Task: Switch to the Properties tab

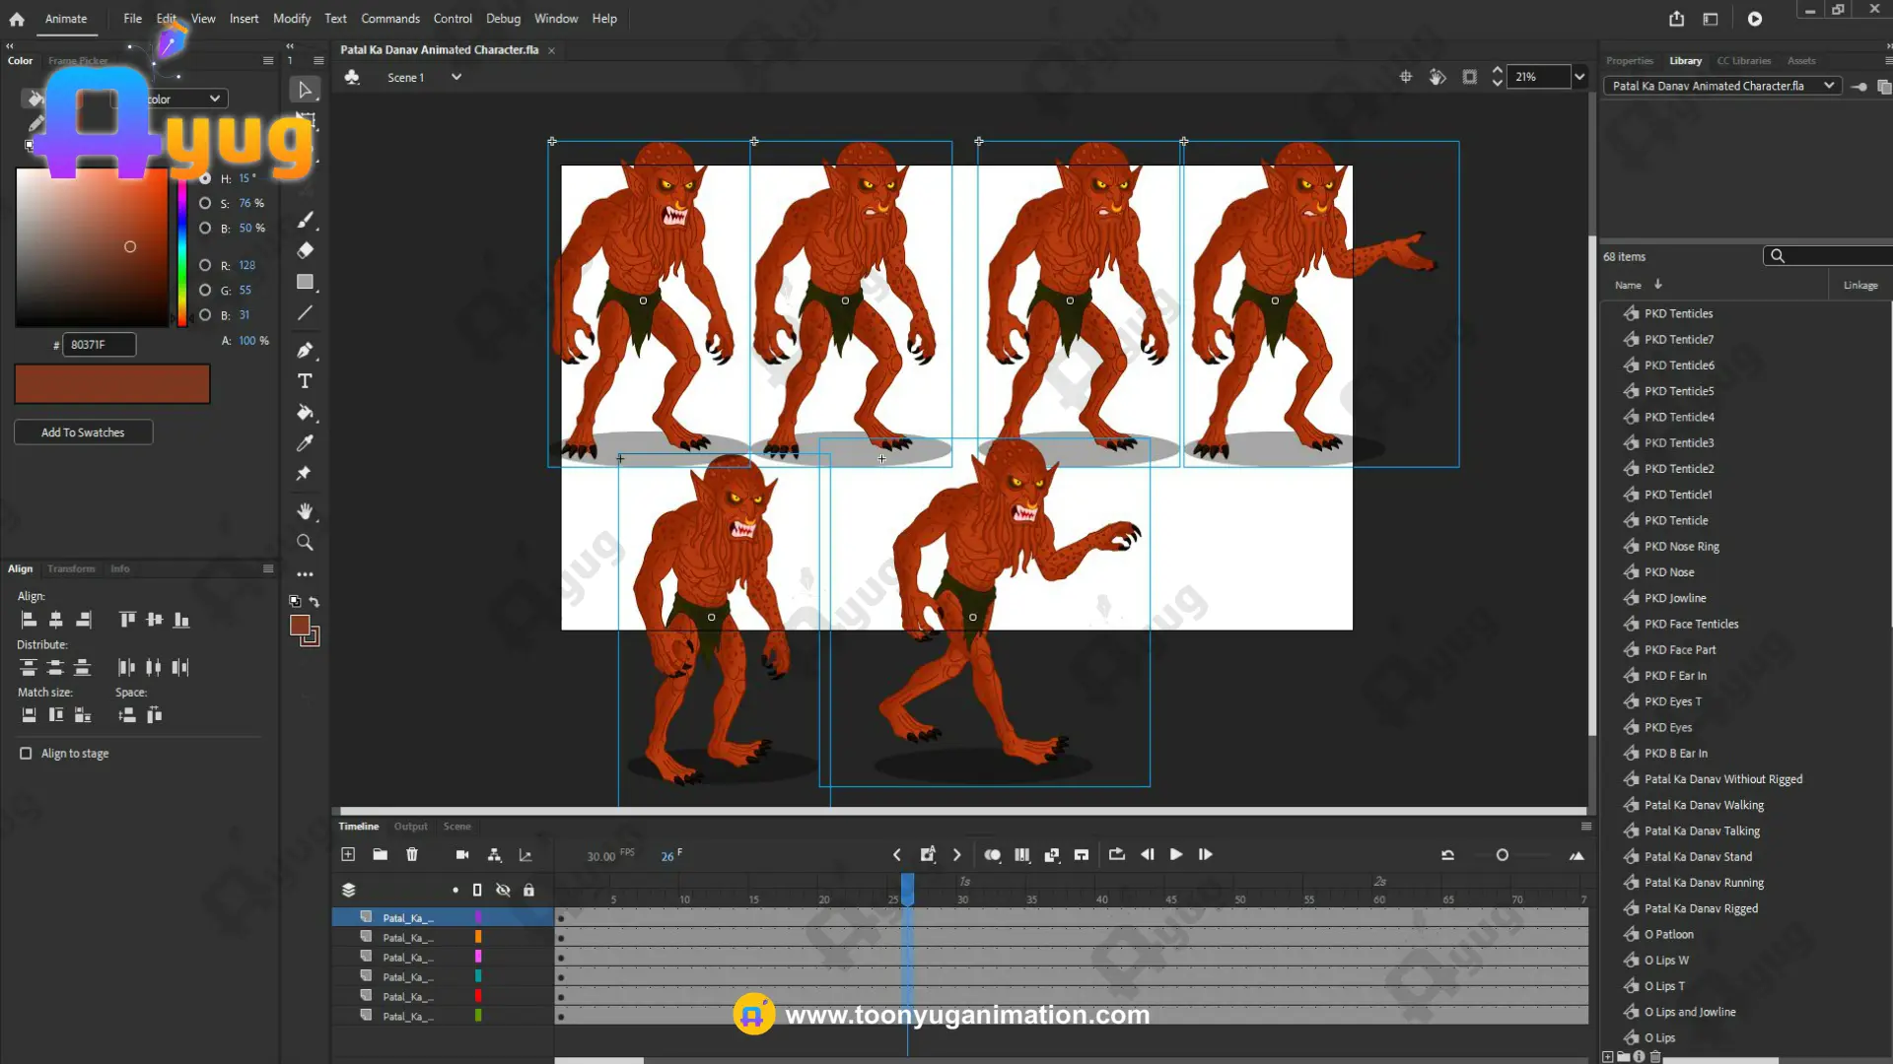Action: point(1629,61)
